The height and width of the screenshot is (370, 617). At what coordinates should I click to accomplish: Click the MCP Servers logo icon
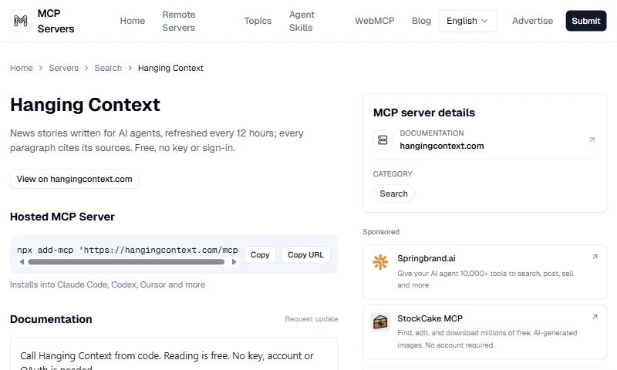[x=21, y=21]
